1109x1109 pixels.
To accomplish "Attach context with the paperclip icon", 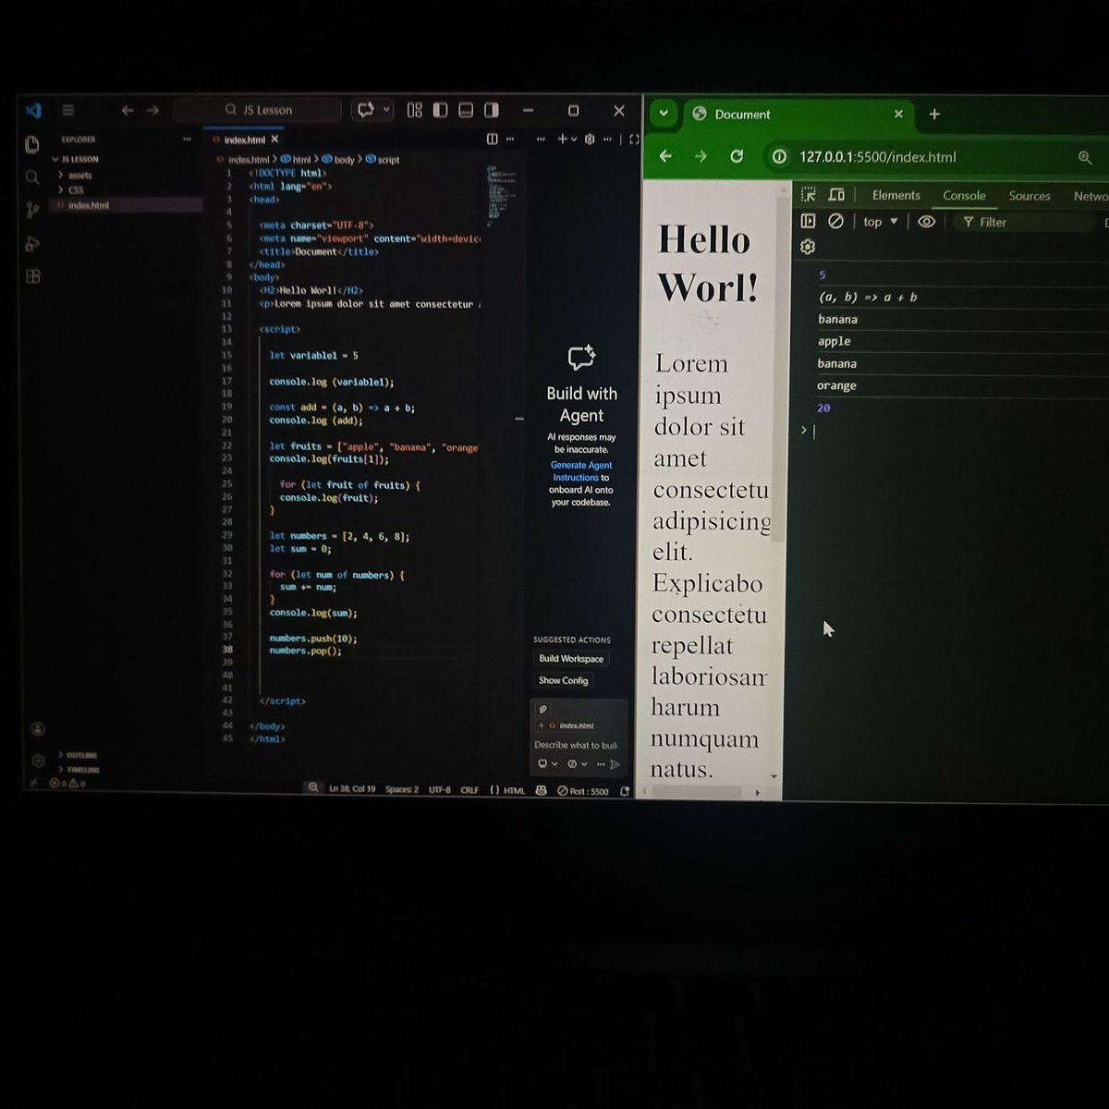I will (542, 709).
